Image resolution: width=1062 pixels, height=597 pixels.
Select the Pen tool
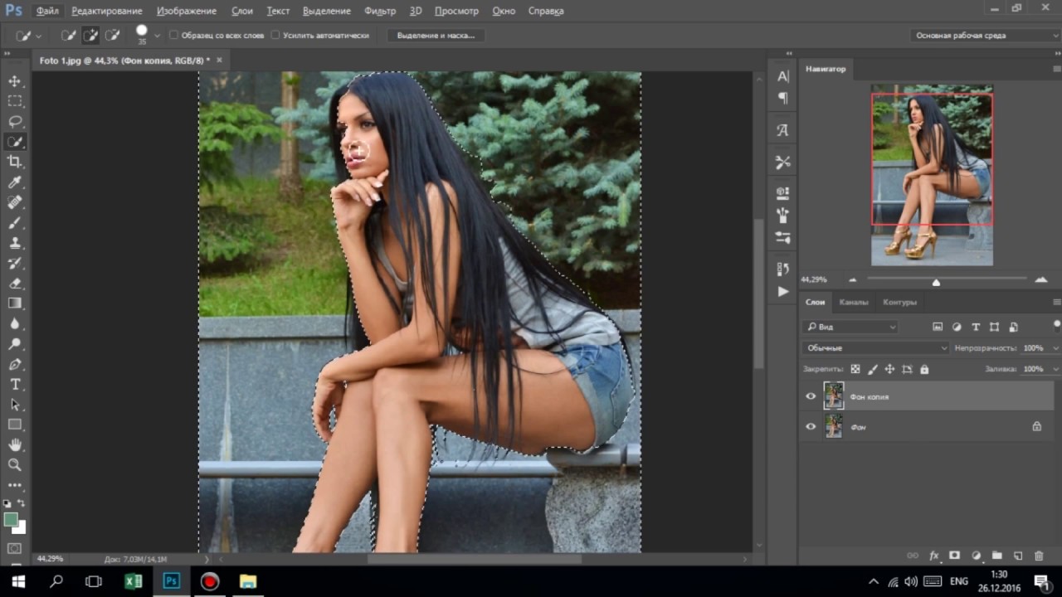tap(15, 365)
